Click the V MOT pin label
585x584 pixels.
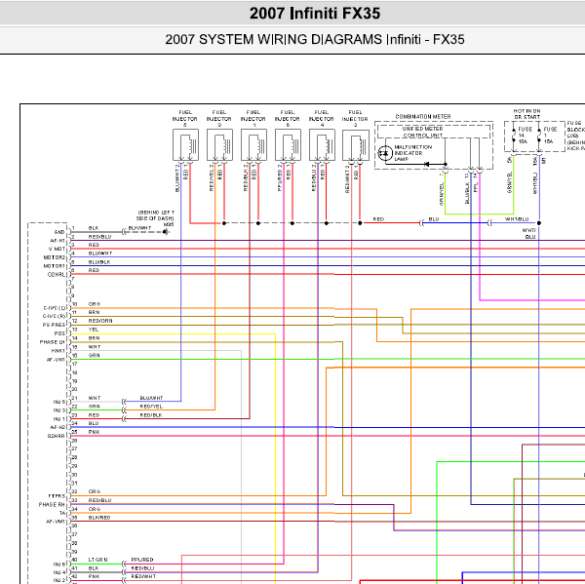(57, 249)
